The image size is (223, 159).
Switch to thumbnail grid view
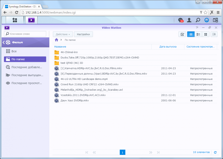point(206,34)
